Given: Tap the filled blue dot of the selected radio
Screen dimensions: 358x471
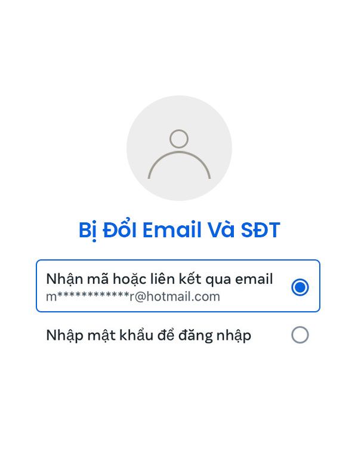Looking at the screenshot, I should 300,287.
